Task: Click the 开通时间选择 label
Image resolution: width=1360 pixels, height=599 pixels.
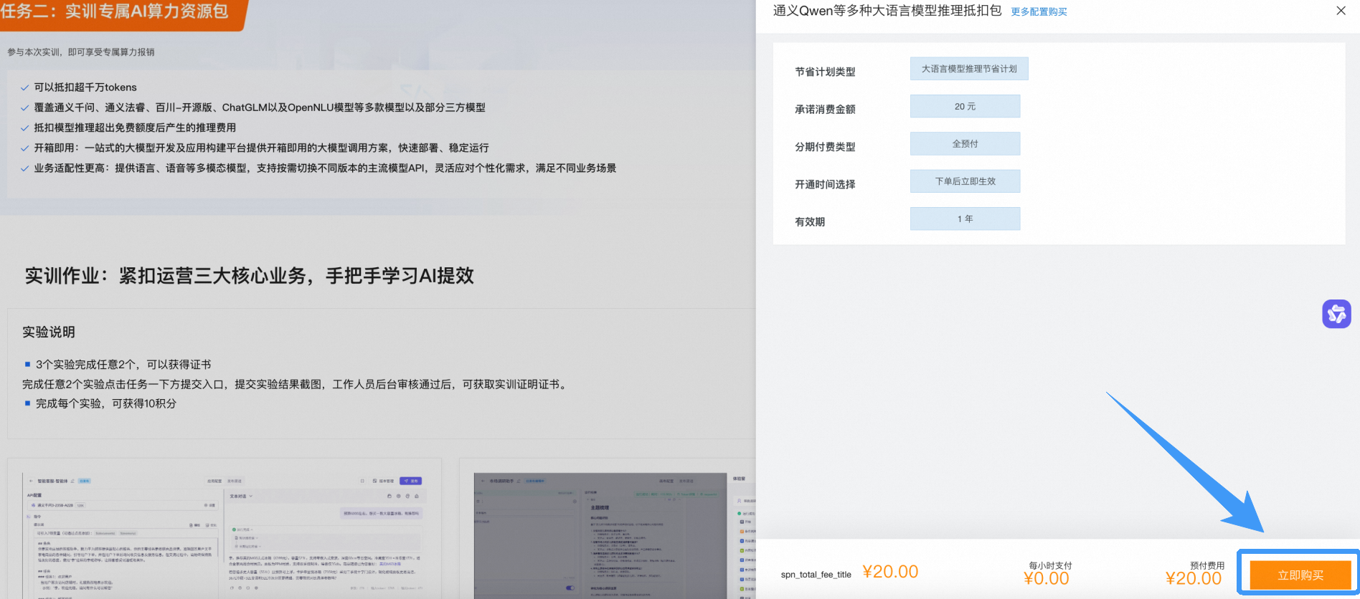Action: [825, 184]
